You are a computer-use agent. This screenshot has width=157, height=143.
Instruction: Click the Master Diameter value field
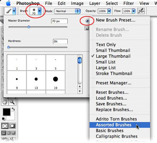pyautogui.click(x=59, y=21)
